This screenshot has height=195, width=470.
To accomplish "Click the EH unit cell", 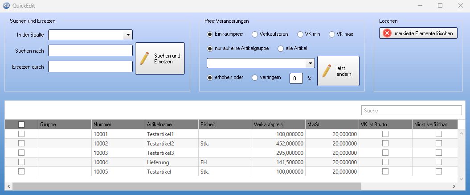I will [x=225, y=162].
